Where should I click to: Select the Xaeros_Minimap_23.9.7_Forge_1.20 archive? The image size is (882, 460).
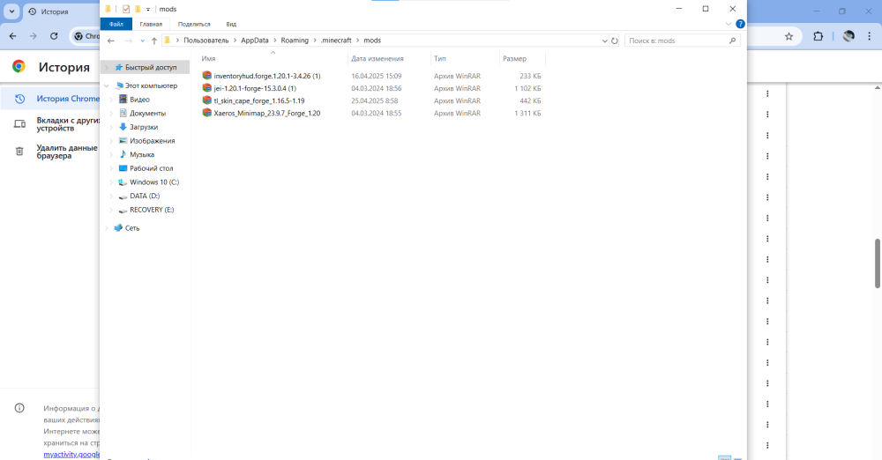[x=267, y=113]
